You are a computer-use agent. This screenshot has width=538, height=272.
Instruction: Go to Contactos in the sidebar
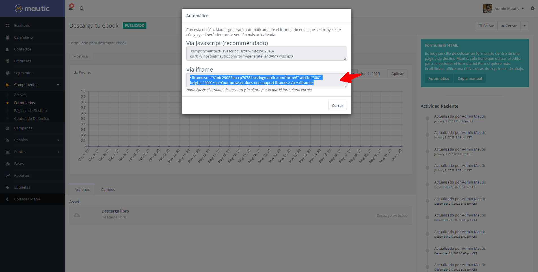23,49
